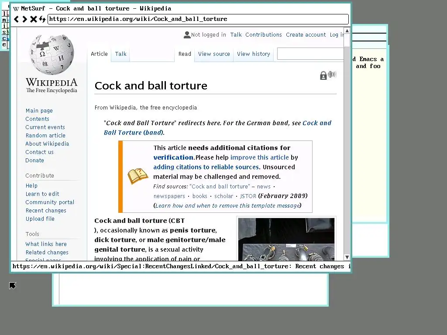Click the Wikipedia globe logo
Image resolution: width=447 pixels, height=335 pixels.
52,55
